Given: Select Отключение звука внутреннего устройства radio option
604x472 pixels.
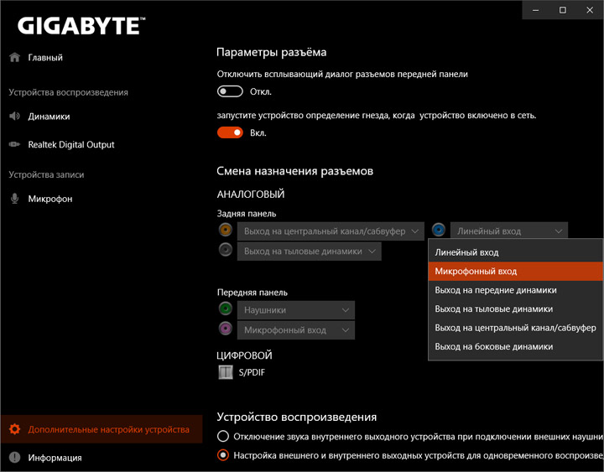Looking at the screenshot, I should click(x=223, y=436).
